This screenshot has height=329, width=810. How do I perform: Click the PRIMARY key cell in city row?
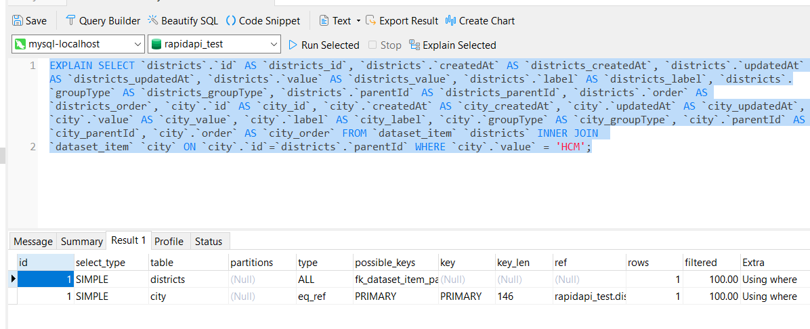(x=467, y=297)
